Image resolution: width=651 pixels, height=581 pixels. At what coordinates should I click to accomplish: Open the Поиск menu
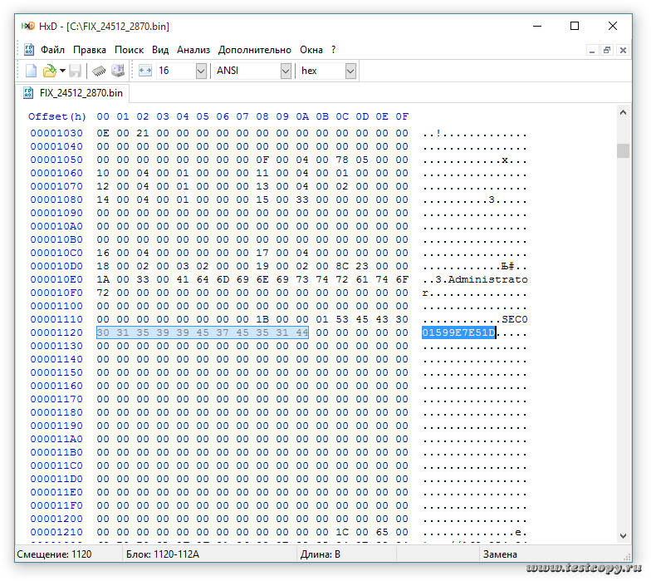pyautogui.click(x=129, y=50)
